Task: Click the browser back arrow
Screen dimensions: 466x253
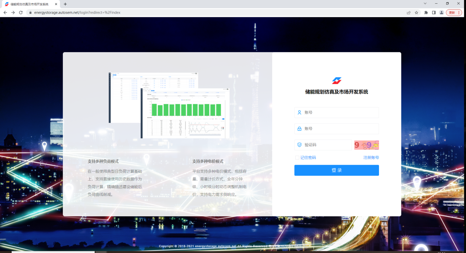Action: point(5,12)
